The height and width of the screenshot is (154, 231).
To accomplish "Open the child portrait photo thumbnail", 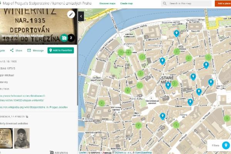I will point(22,138).
